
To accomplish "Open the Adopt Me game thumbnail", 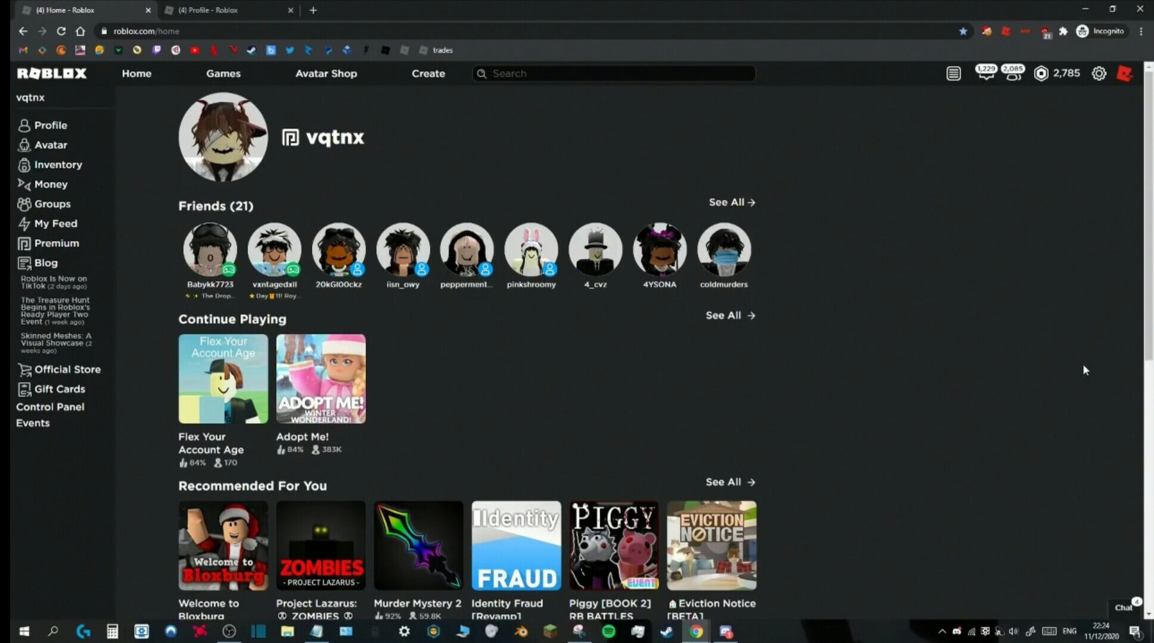I will (x=322, y=377).
